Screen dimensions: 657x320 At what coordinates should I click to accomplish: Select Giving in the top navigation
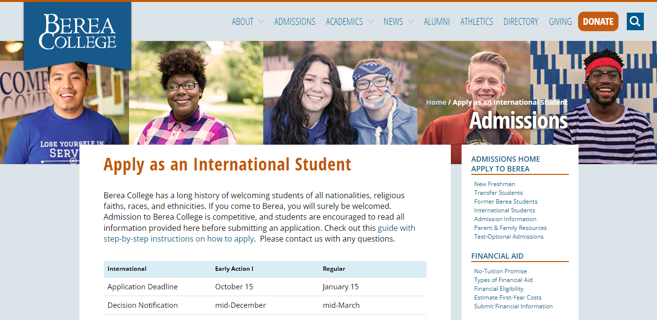click(x=560, y=21)
